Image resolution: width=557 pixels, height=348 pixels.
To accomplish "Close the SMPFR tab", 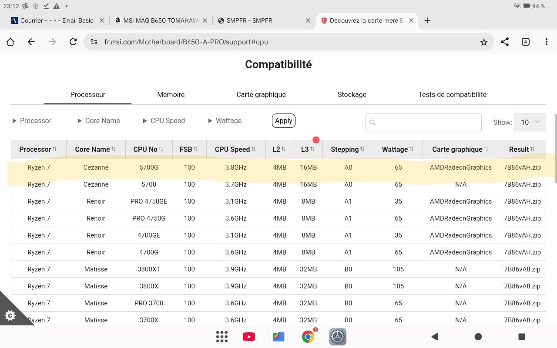I will [x=308, y=20].
